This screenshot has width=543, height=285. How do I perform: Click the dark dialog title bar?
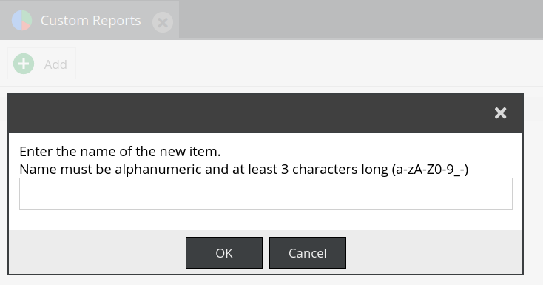(x=249, y=113)
